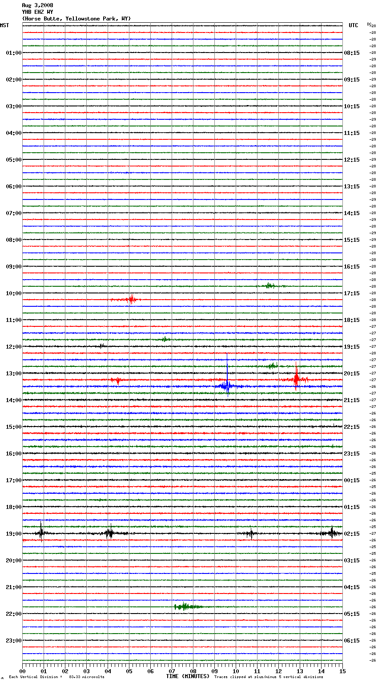Click the '17:00' MST time label
The height and width of the screenshot is (683, 378).
click(13, 480)
